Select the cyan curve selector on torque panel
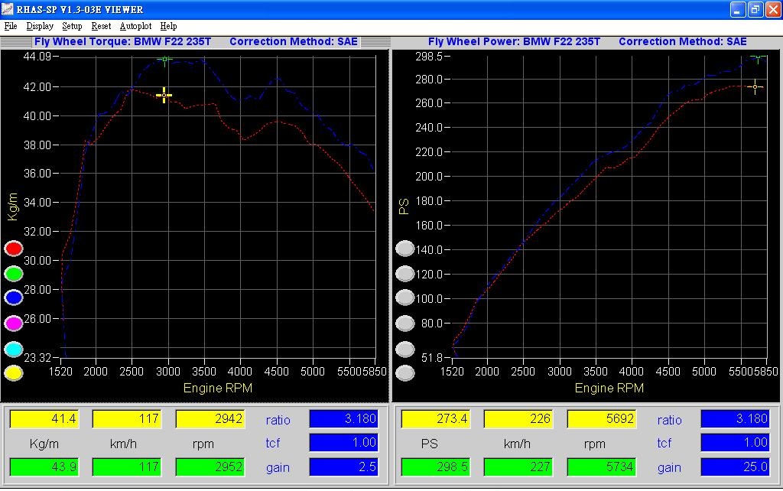 coord(12,348)
